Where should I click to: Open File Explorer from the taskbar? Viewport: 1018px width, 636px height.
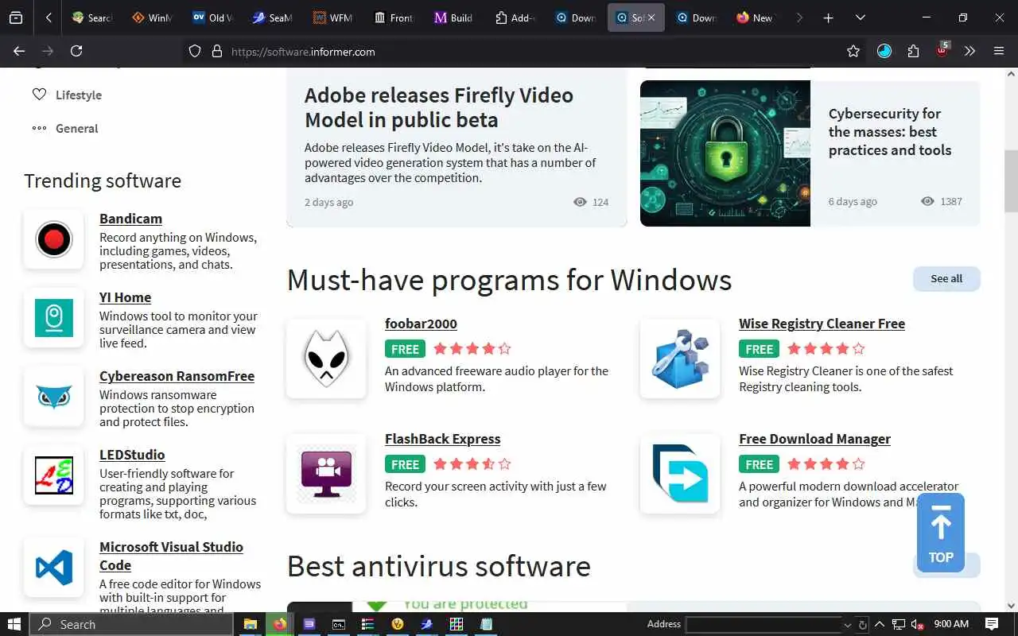click(250, 624)
